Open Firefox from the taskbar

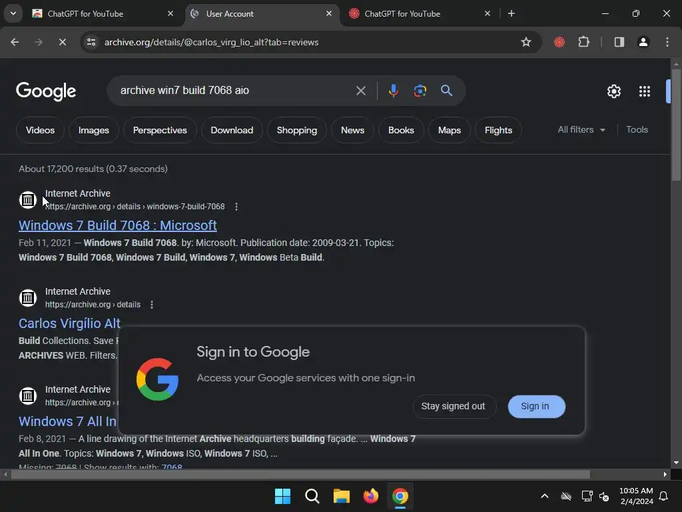point(370,496)
